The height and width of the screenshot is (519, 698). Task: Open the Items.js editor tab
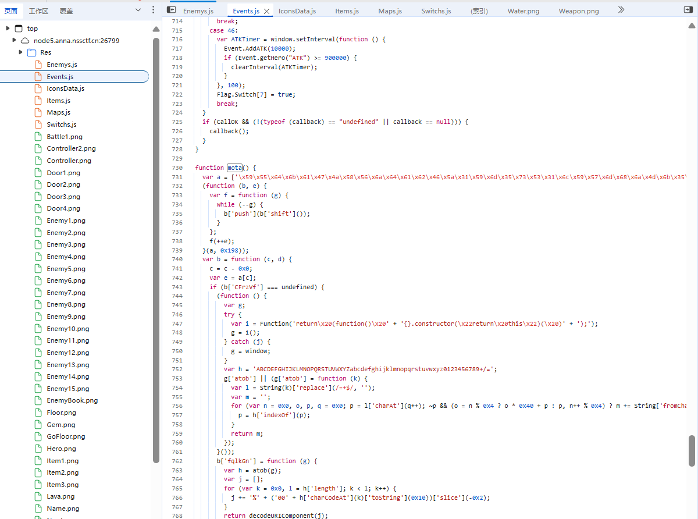[347, 11]
